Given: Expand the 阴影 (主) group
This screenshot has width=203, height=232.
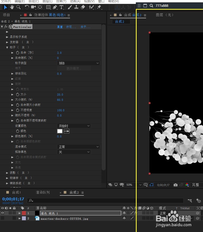Looking at the screenshot, I should 7,173.
